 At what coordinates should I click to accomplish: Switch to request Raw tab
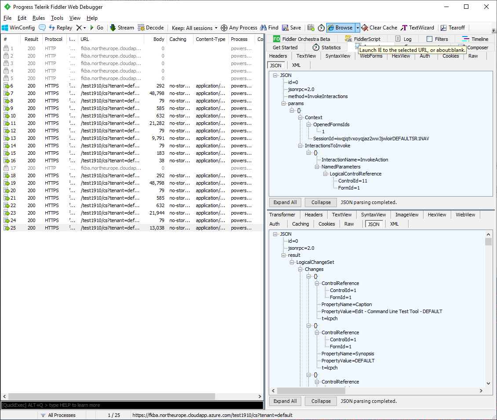[x=473, y=56]
